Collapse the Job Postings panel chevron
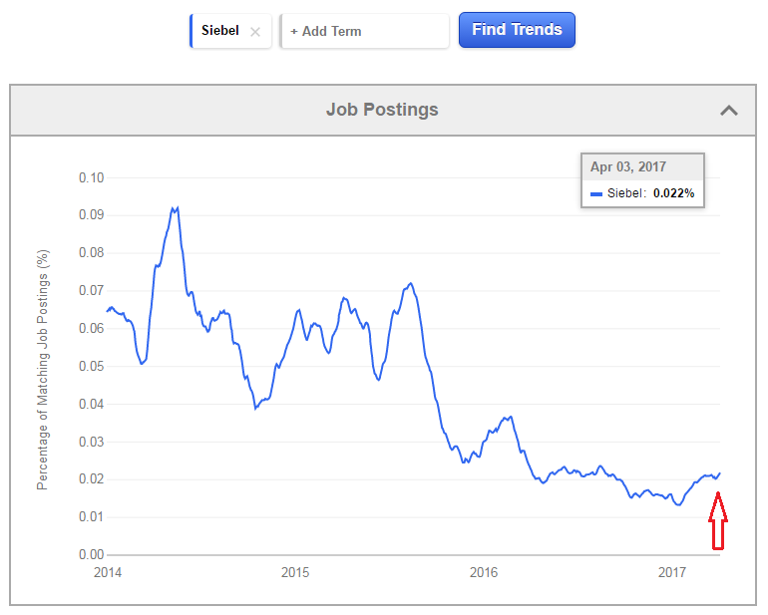This screenshot has width=768, height=615. [x=729, y=111]
